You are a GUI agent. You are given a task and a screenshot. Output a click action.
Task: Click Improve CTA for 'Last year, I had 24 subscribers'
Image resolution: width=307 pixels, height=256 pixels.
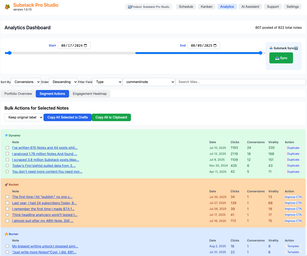(x=293, y=203)
